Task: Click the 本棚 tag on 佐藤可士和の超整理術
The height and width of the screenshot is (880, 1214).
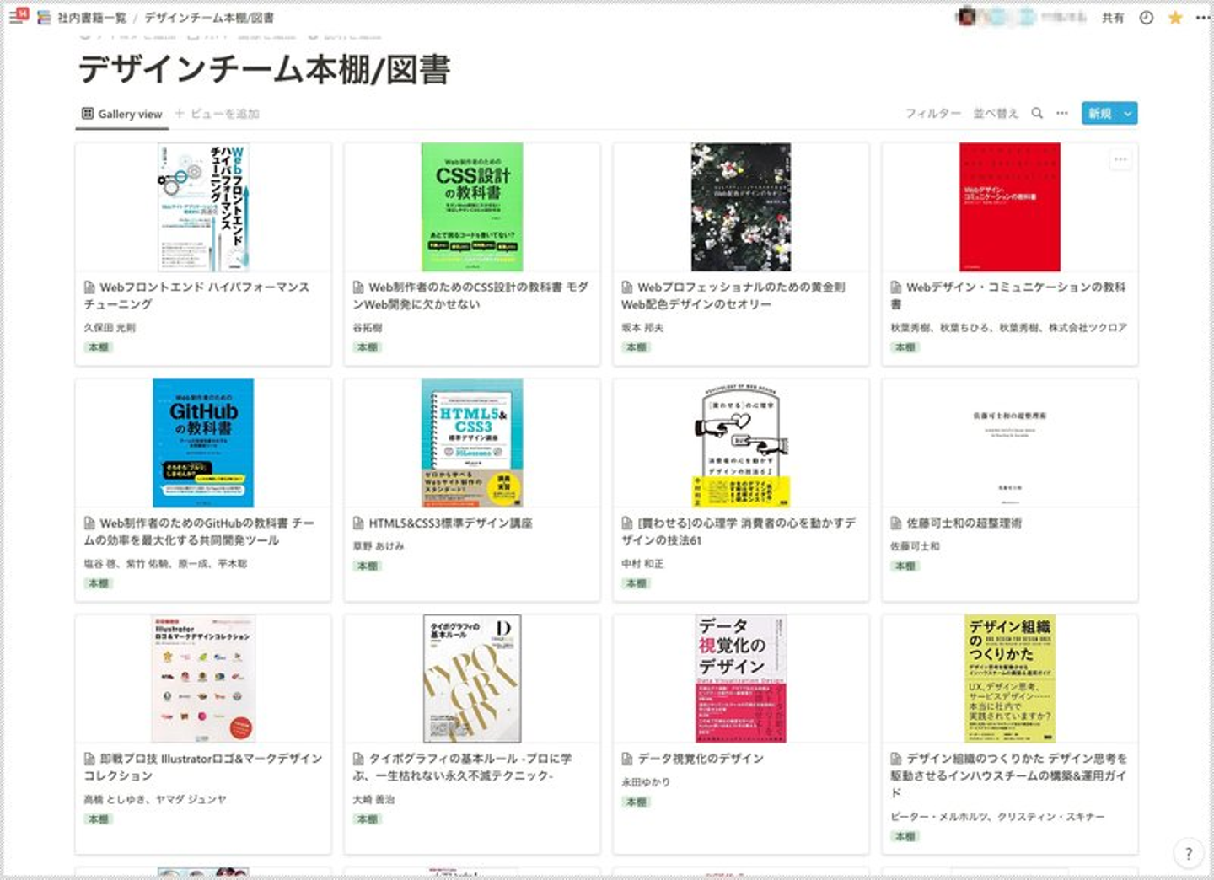Action: point(905,566)
